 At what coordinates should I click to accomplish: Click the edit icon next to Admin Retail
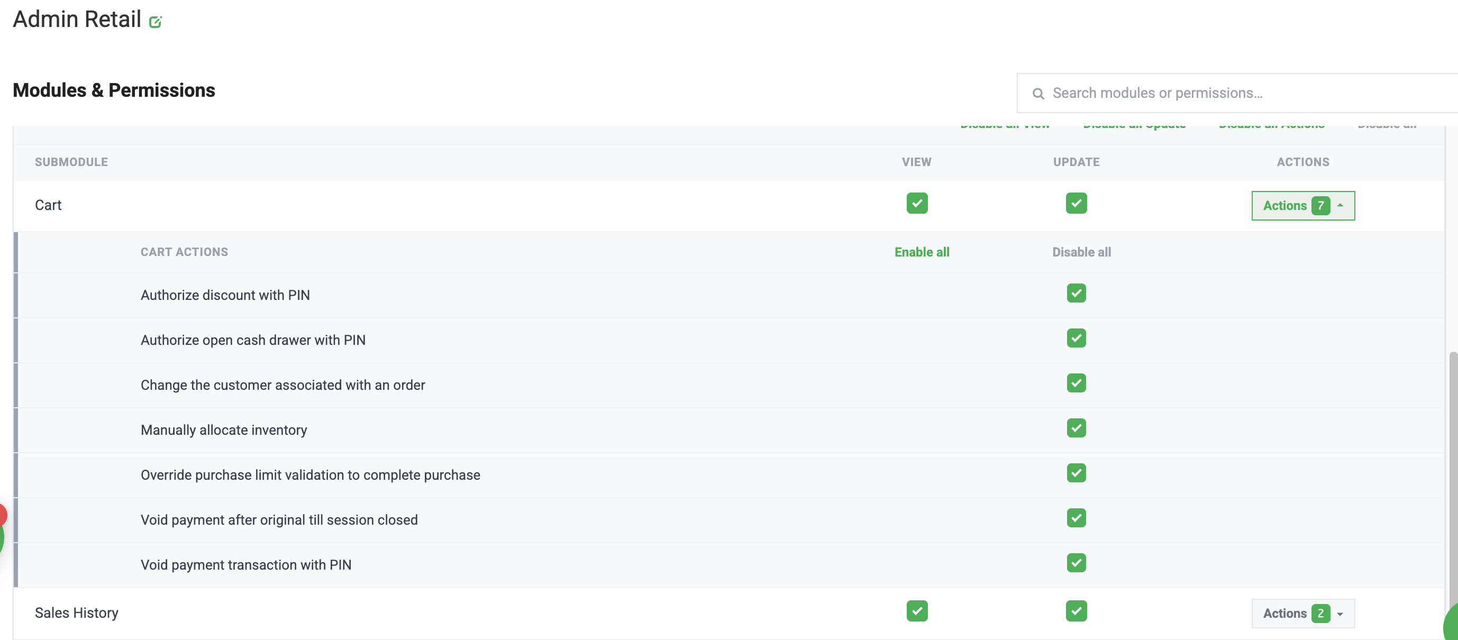(155, 22)
